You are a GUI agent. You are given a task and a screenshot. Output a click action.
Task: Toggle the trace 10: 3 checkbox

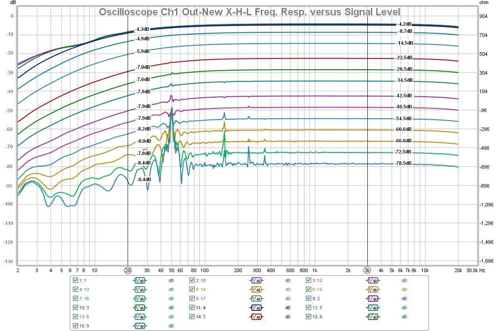(76, 308)
